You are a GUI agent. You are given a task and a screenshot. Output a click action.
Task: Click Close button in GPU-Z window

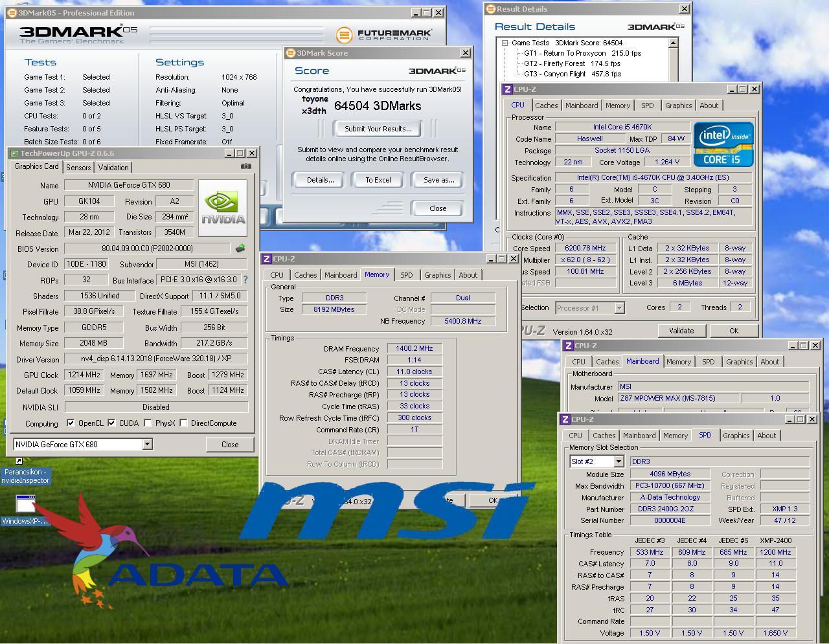point(230,445)
